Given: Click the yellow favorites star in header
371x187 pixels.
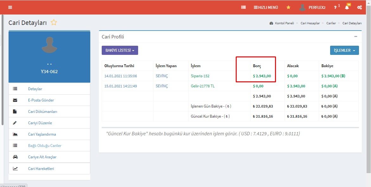Looking at the screenshot, I should click(288, 7).
